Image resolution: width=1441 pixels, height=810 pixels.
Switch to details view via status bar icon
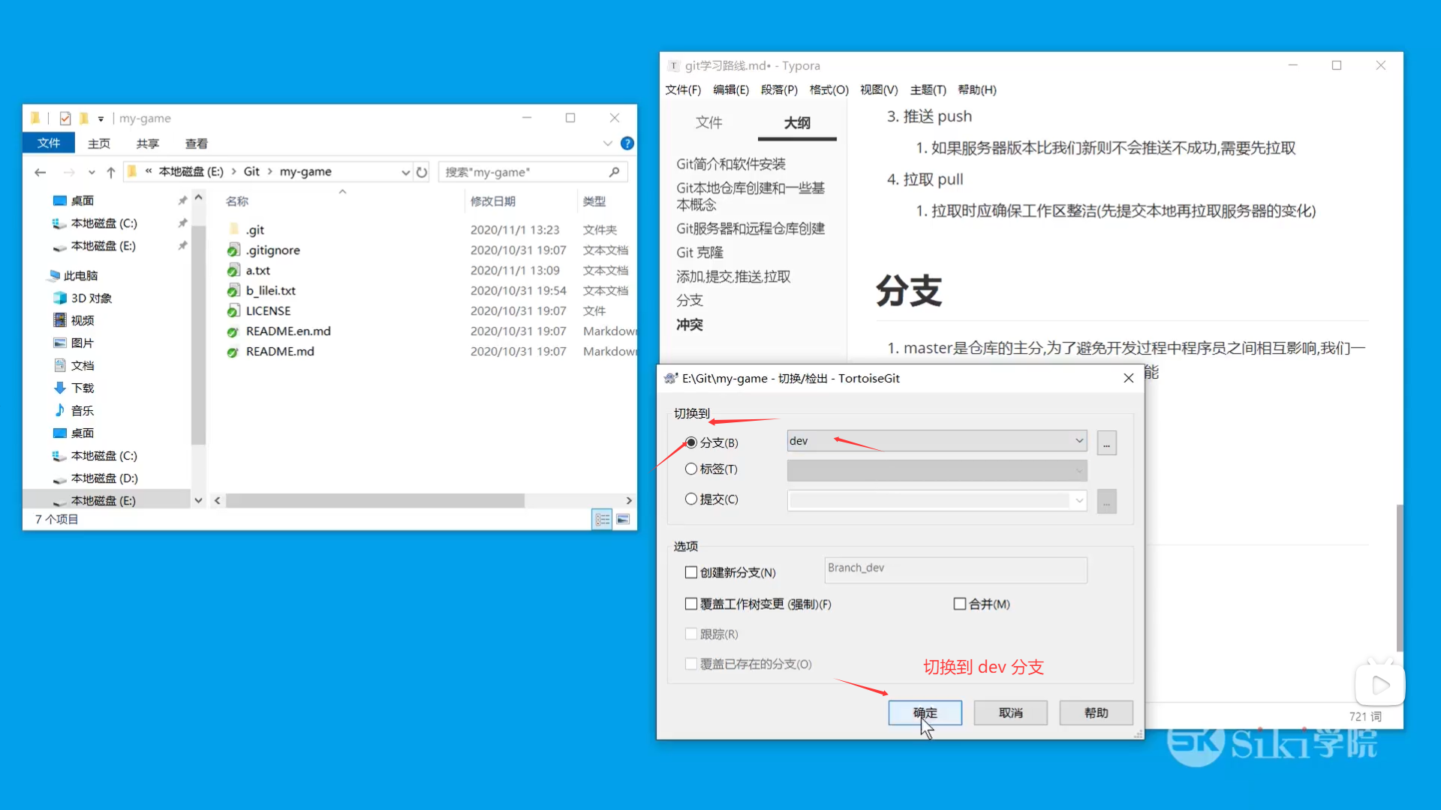pyautogui.click(x=601, y=518)
